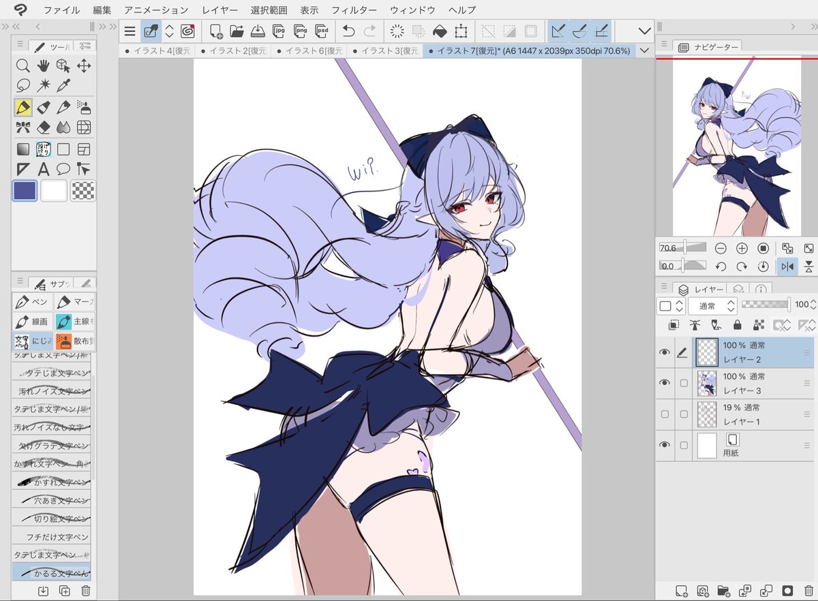Select the Gradient tool

click(22, 149)
